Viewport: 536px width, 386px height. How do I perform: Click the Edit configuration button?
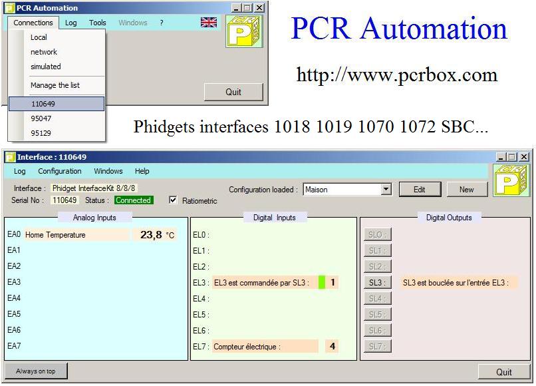(420, 189)
